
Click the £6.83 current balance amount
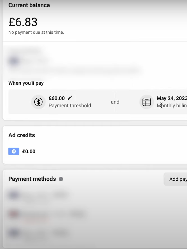[x=23, y=22]
